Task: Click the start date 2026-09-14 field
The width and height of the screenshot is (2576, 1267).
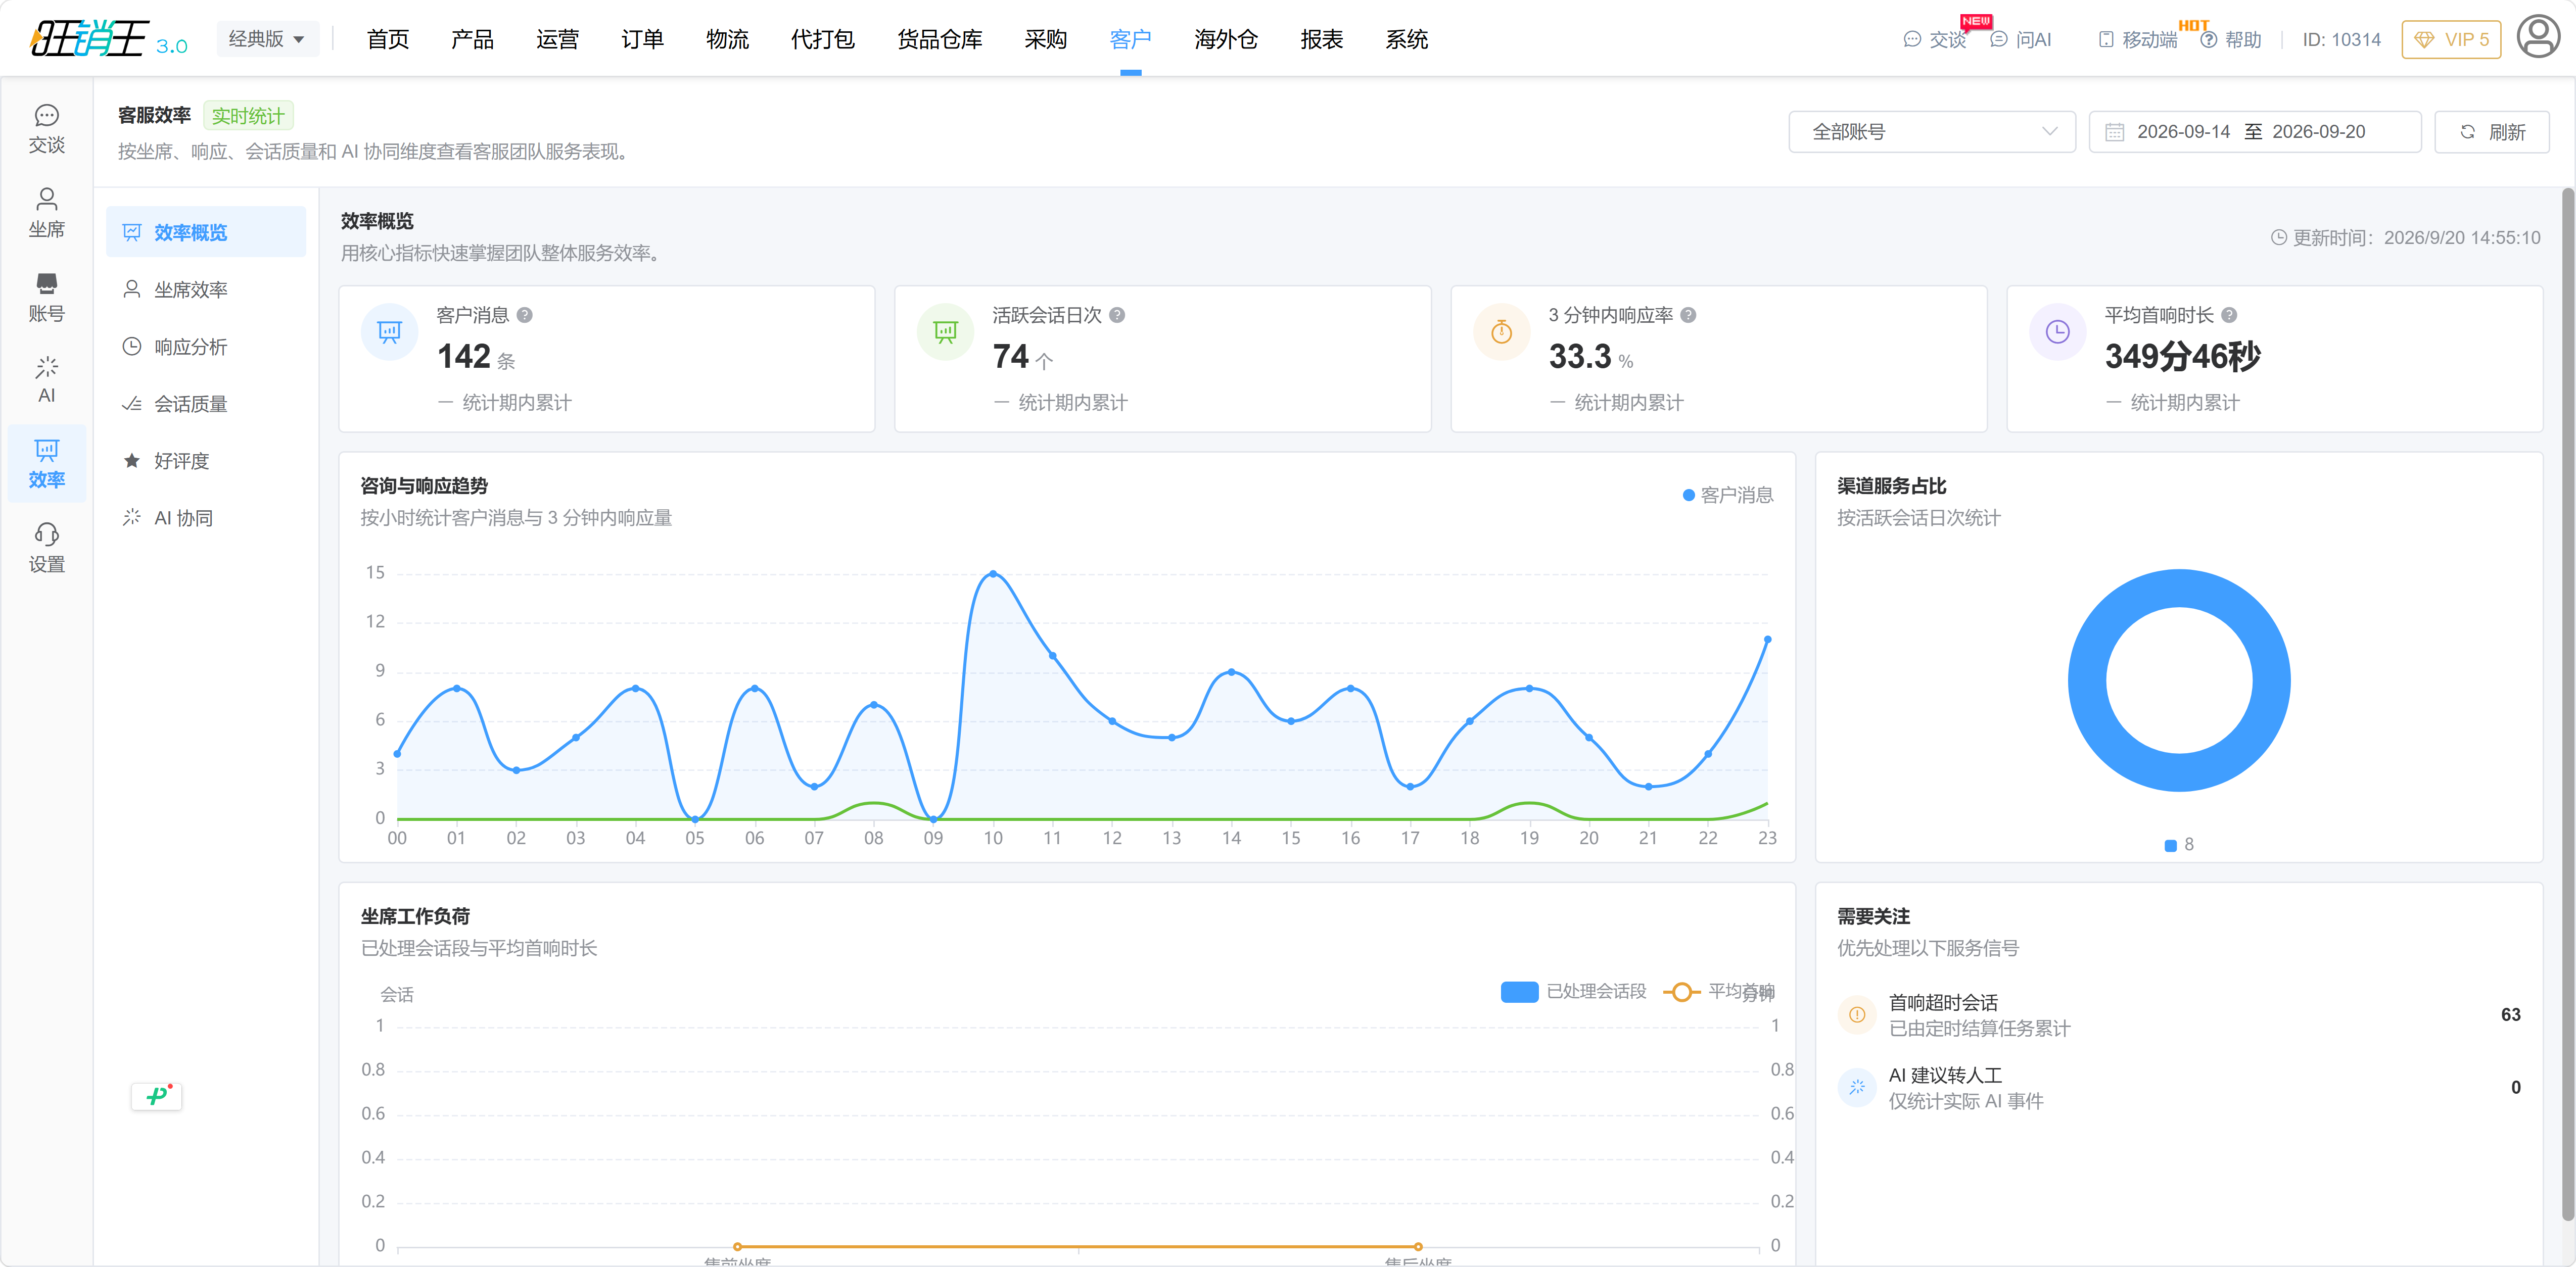Action: click(x=2183, y=132)
